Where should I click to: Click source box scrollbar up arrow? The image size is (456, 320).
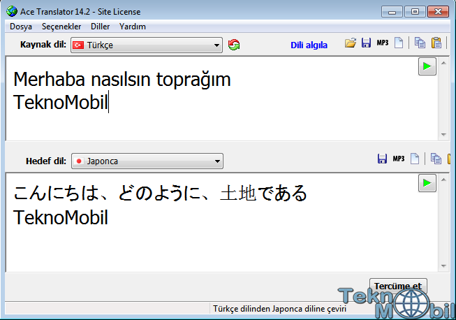coord(443,63)
